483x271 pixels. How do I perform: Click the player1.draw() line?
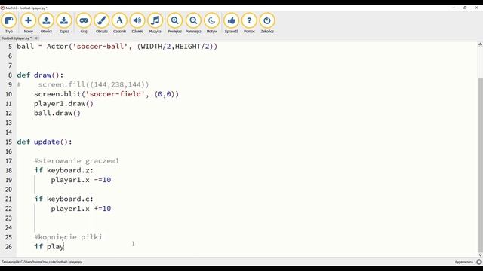click(x=63, y=104)
